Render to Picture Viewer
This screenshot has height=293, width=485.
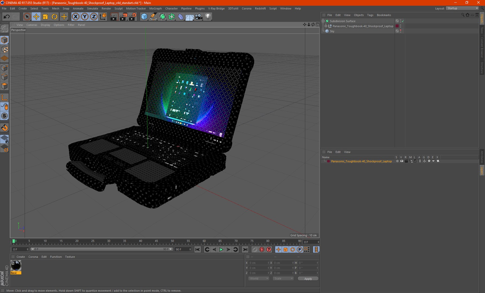pyautogui.click(x=123, y=17)
